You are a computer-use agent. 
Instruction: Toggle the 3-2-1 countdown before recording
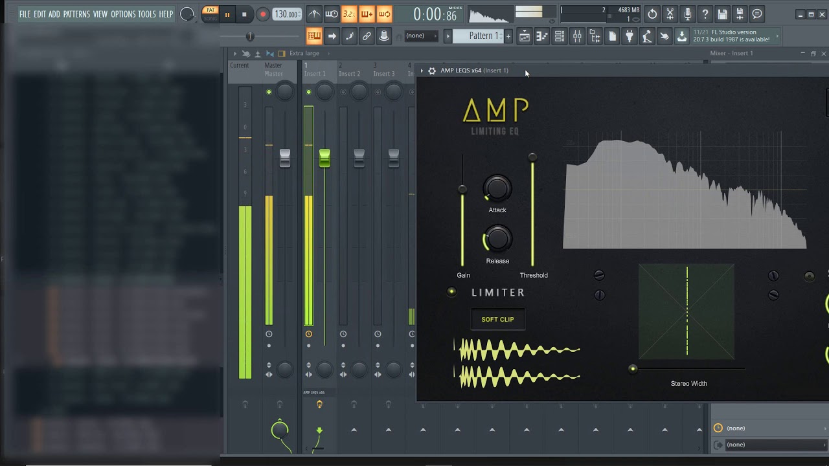pos(348,14)
